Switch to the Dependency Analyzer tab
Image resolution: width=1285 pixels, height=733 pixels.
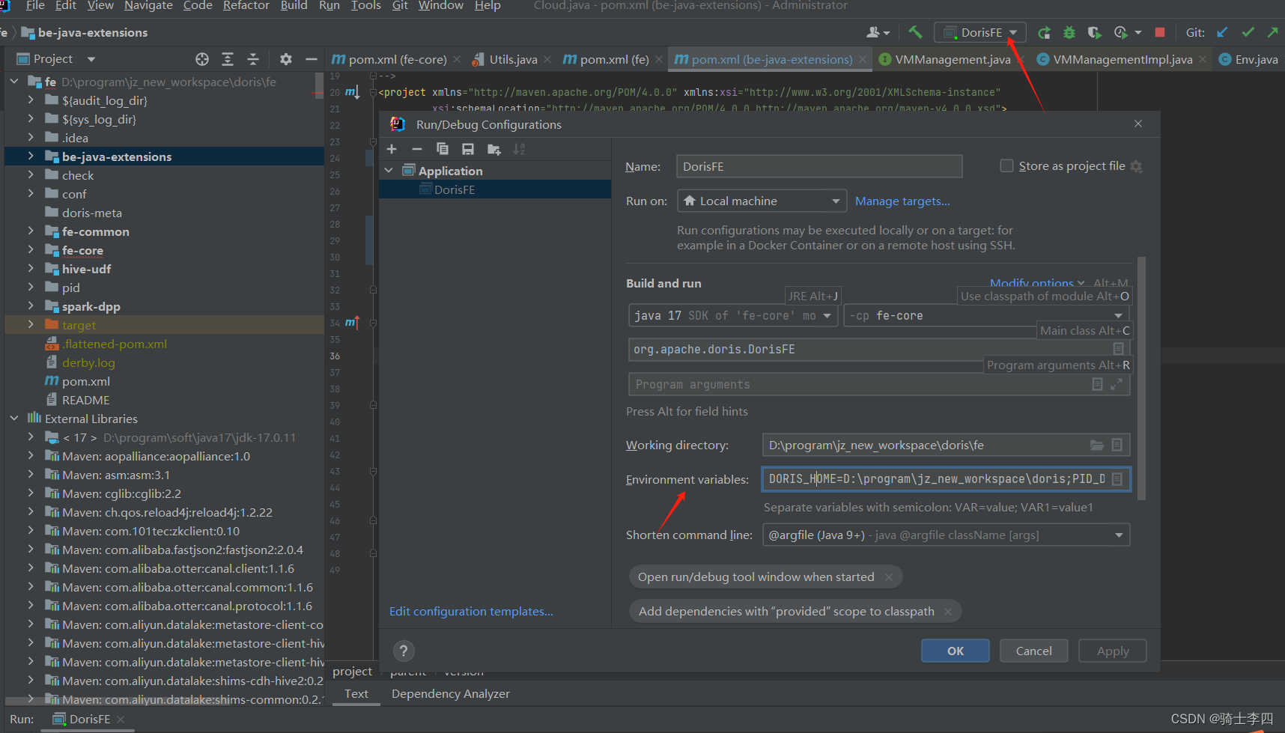(451, 693)
